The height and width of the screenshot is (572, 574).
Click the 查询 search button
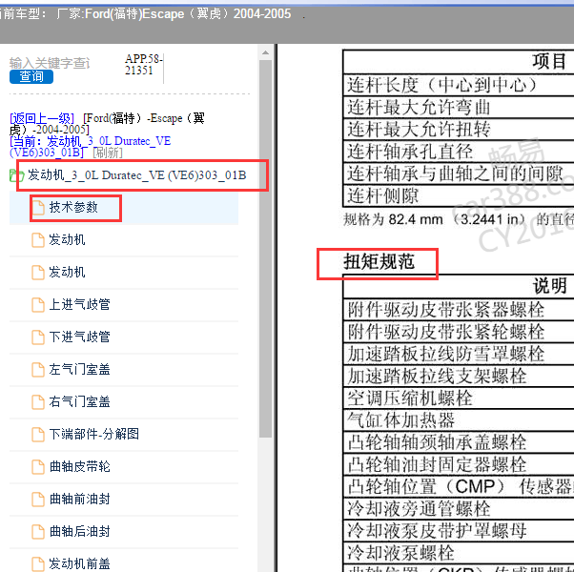(31, 77)
